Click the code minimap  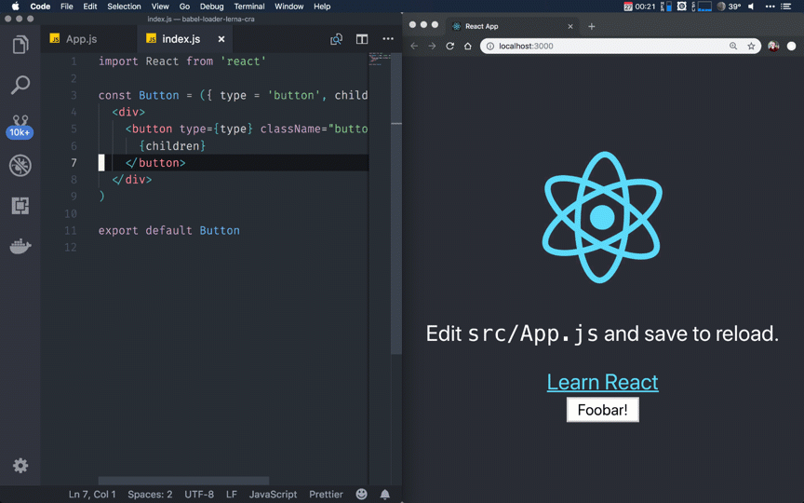coord(380,59)
